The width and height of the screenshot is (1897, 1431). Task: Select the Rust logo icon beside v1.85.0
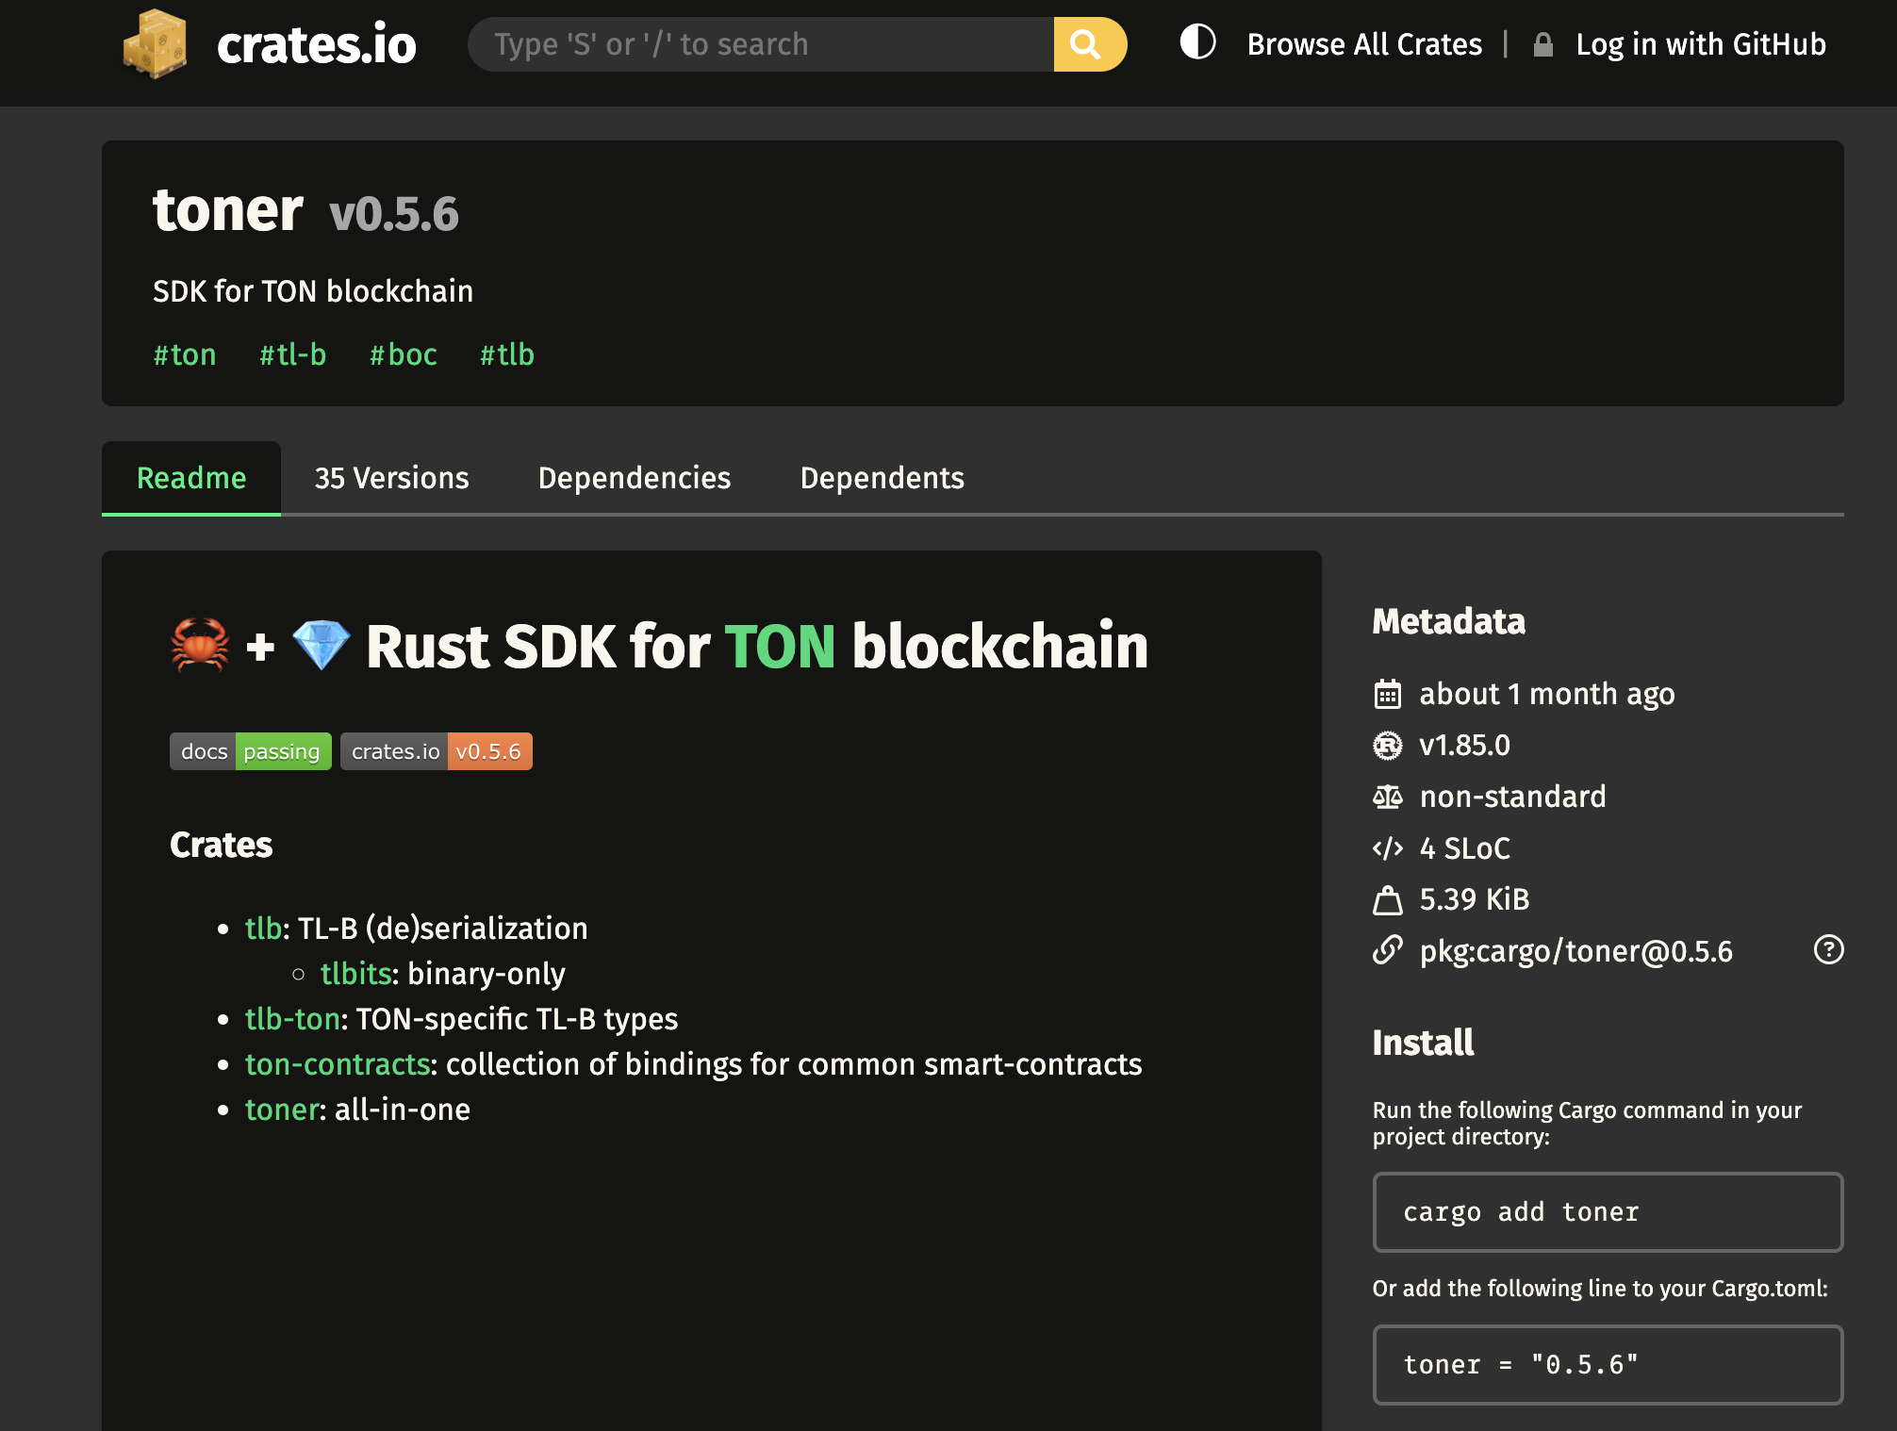tap(1388, 745)
